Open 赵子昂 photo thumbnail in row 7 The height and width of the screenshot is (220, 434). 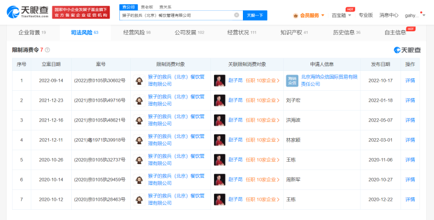tap(219, 200)
